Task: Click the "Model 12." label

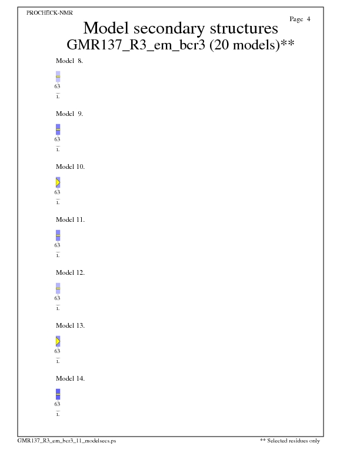Action: (71, 272)
